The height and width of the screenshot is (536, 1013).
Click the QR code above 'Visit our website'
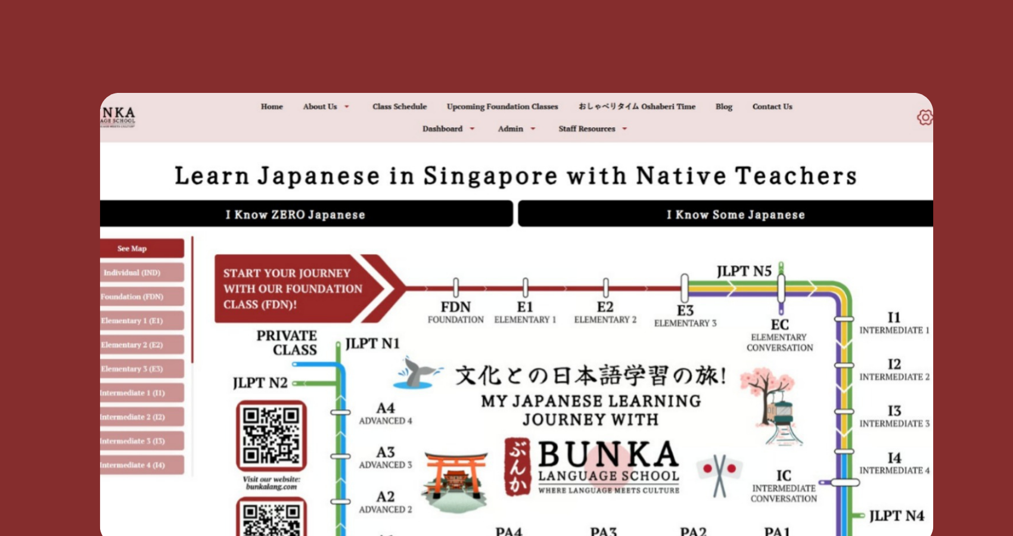[271, 436]
